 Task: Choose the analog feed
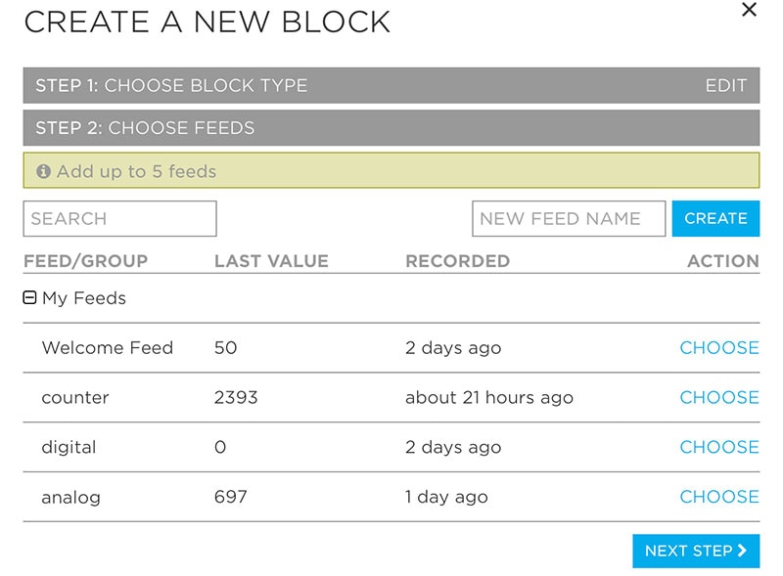(x=719, y=497)
